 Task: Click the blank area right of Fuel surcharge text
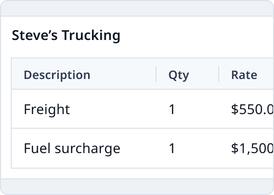click(x=138, y=149)
